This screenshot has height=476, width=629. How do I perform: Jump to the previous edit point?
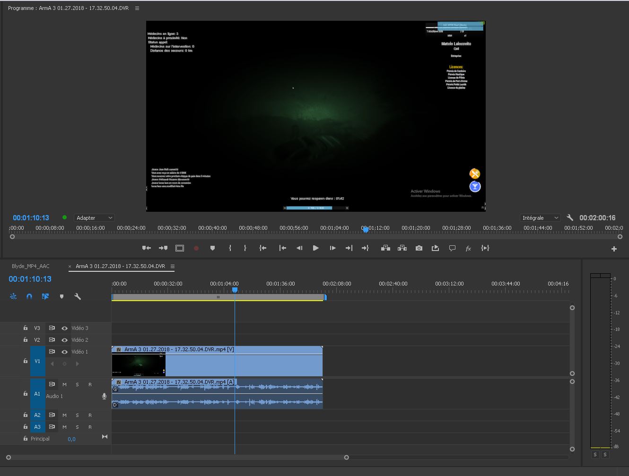283,248
